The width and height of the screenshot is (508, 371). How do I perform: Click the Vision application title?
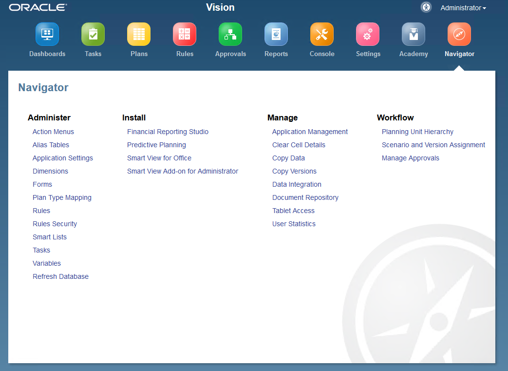[220, 7]
